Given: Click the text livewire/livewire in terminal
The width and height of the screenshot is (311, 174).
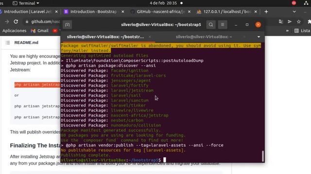Looking at the screenshot, I should point(132,111).
